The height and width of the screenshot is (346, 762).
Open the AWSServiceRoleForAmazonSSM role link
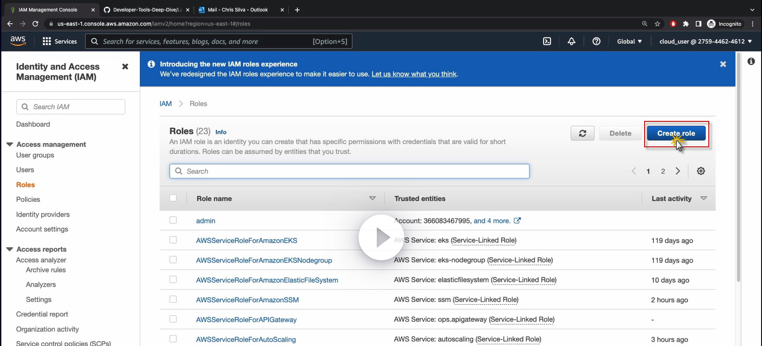coord(247,300)
